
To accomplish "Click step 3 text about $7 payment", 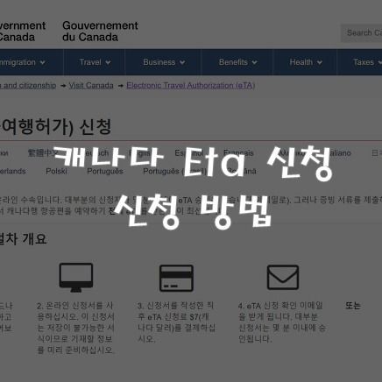I will coord(176,322).
